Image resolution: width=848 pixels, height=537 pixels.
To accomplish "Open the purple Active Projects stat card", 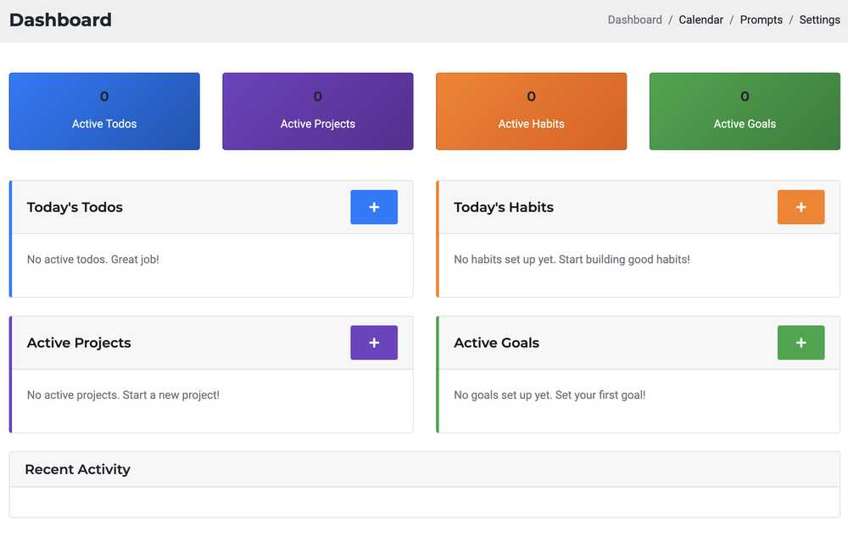I will pyautogui.click(x=317, y=110).
